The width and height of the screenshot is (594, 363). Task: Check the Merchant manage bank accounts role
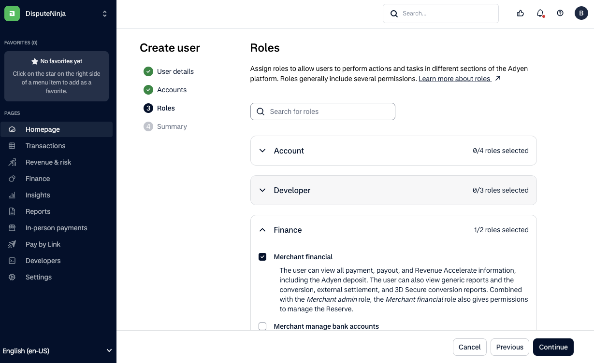click(x=262, y=326)
